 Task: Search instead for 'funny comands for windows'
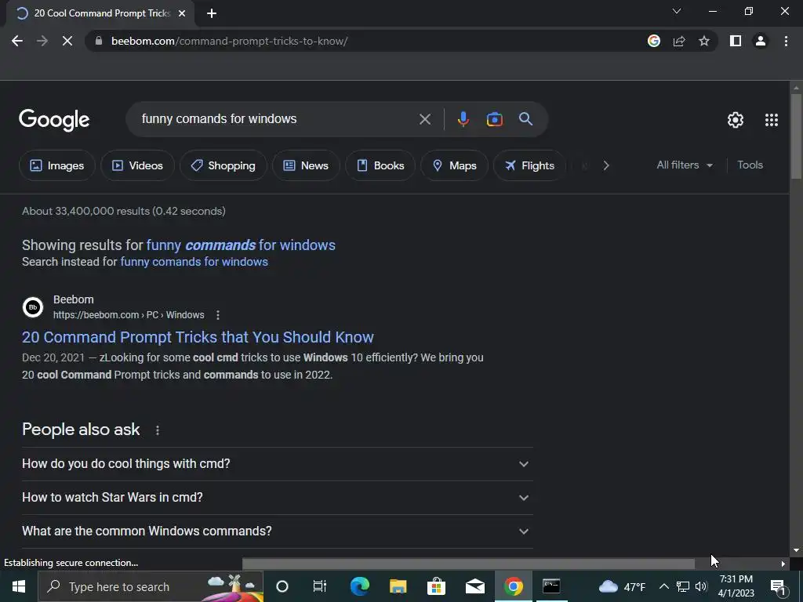(194, 262)
